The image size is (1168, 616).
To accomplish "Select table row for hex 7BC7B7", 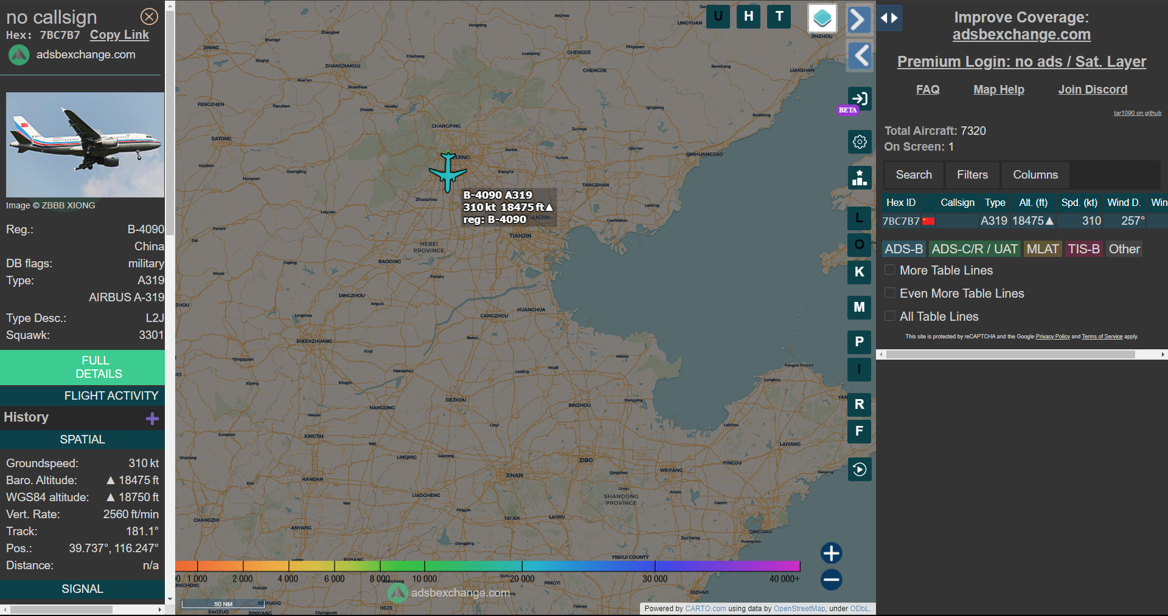I will pyautogui.click(x=1024, y=221).
